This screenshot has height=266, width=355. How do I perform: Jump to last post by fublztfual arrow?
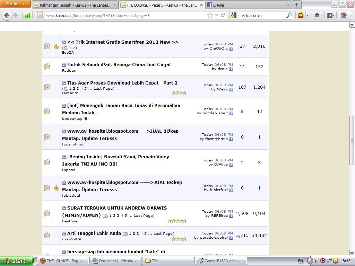(231, 190)
